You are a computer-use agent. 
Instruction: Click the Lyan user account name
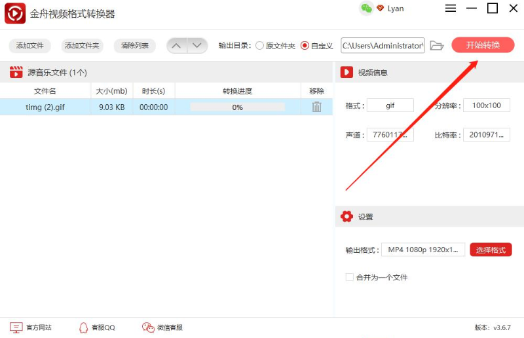coord(396,9)
